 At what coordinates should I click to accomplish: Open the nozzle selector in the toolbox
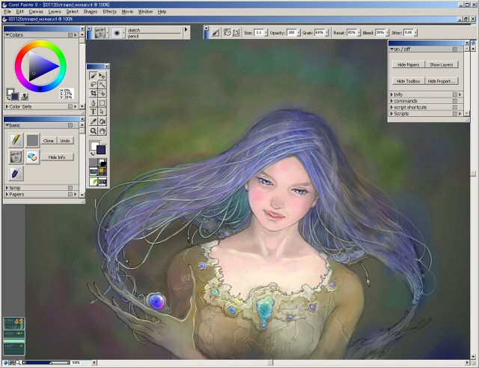pyautogui.click(x=103, y=181)
